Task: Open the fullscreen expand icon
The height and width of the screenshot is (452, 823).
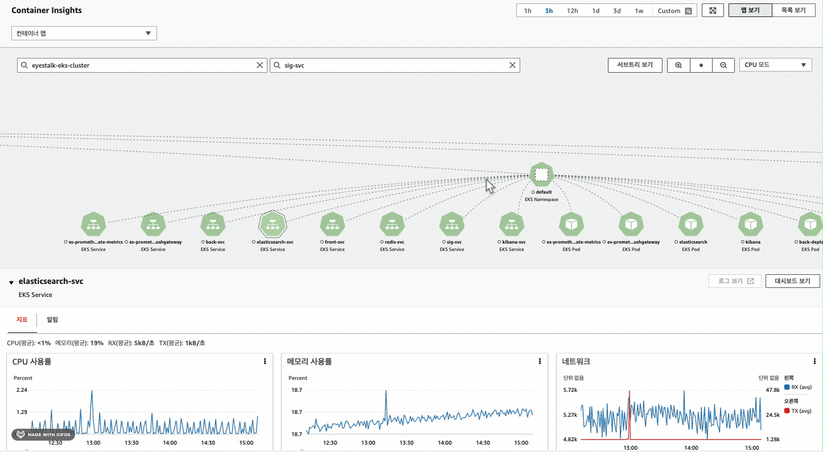Action: [713, 10]
